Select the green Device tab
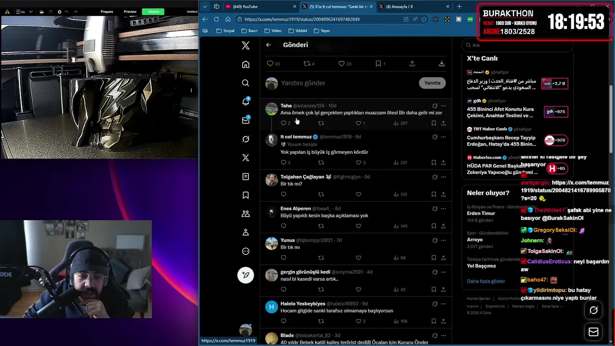This screenshot has width=615, height=346. (x=154, y=12)
